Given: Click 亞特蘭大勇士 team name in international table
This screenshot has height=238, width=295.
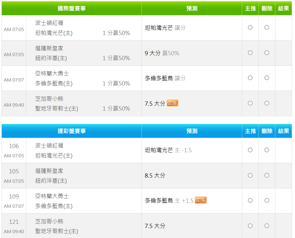Looking at the screenshot, I should pyautogui.click(x=52, y=73).
